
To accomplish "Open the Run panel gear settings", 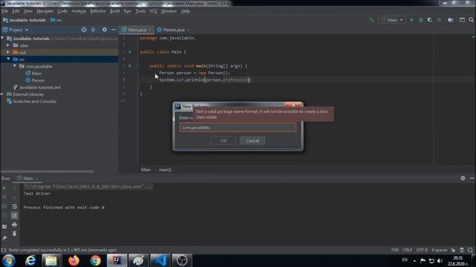I will 463,178.
